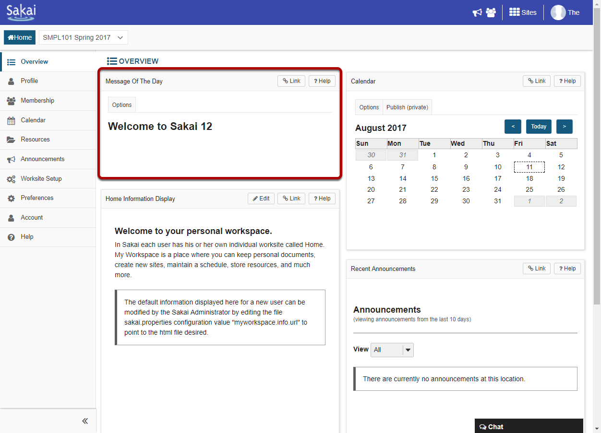Click Help button in Message Of The Day
Viewport: 601px width, 433px height.
(x=322, y=81)
